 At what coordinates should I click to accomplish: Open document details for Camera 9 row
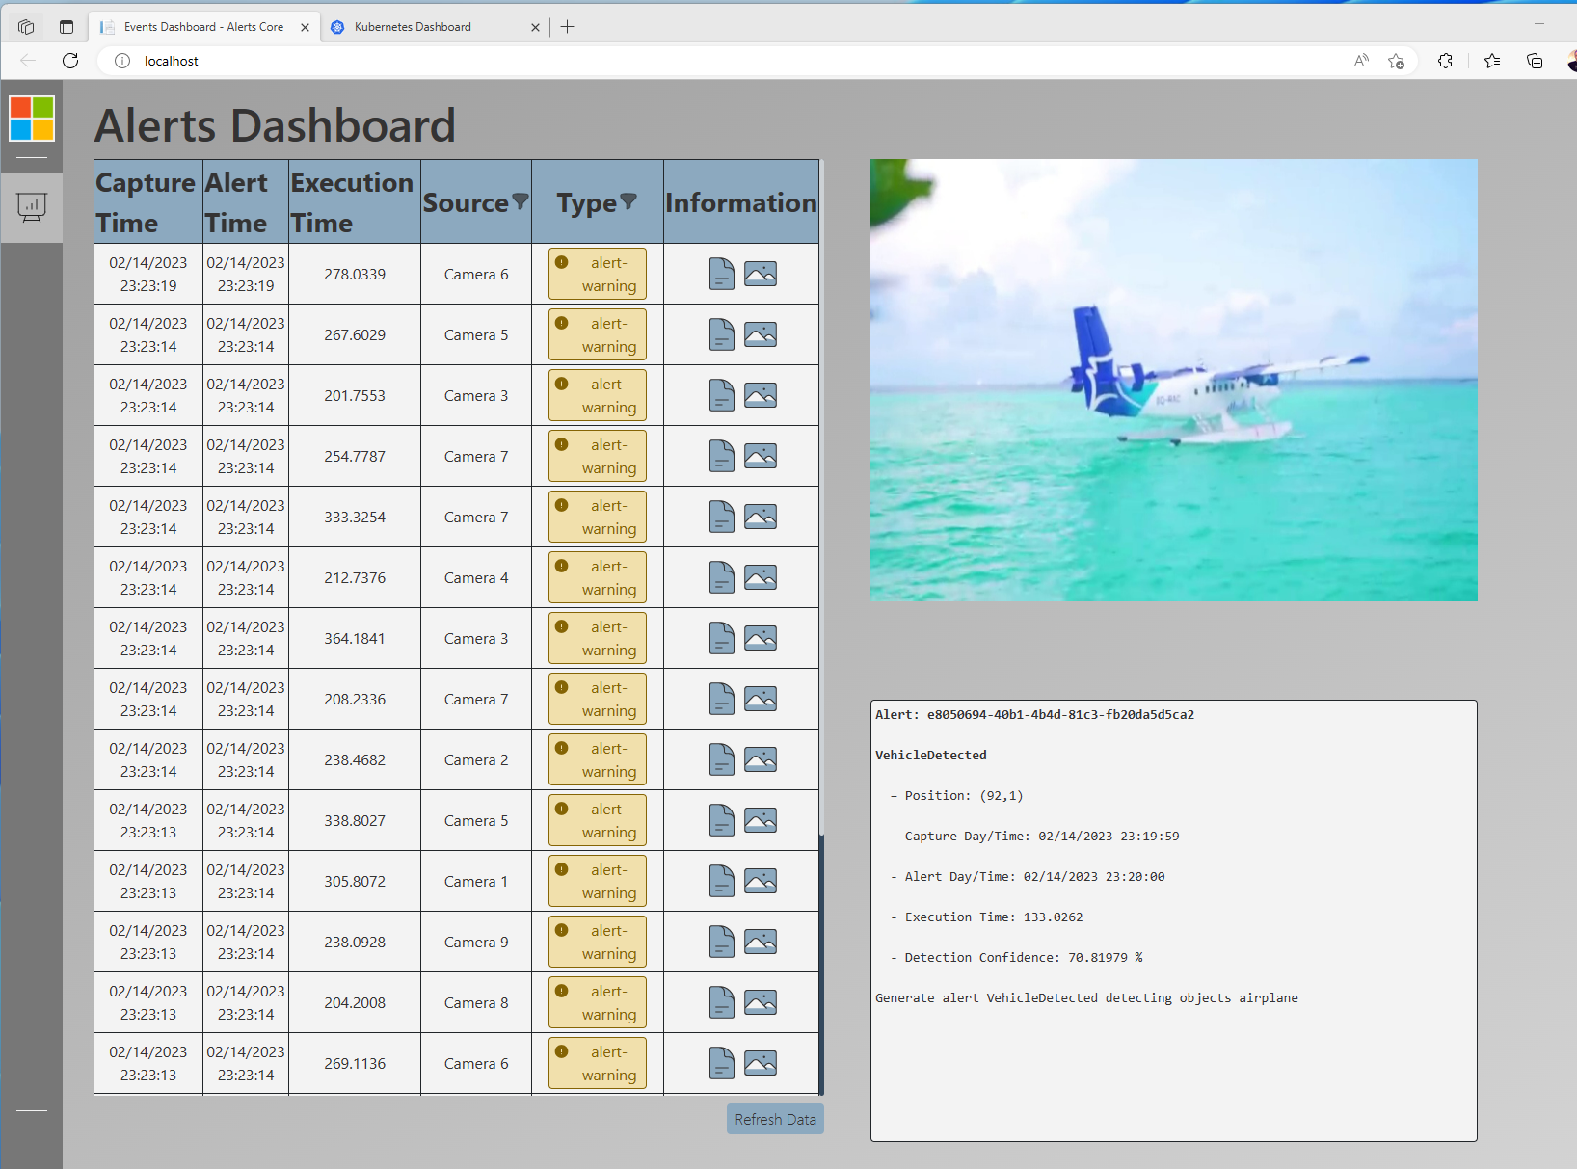pos(722,943)
